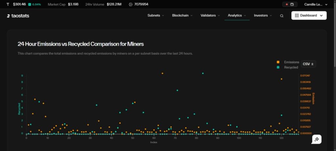Viewport: 336px width, 151px height.
Task: Click the Dashboard button
Action: 309,16
